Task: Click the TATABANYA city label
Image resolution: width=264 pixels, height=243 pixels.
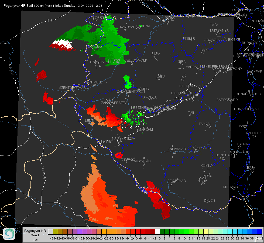Action: point(219,30)
